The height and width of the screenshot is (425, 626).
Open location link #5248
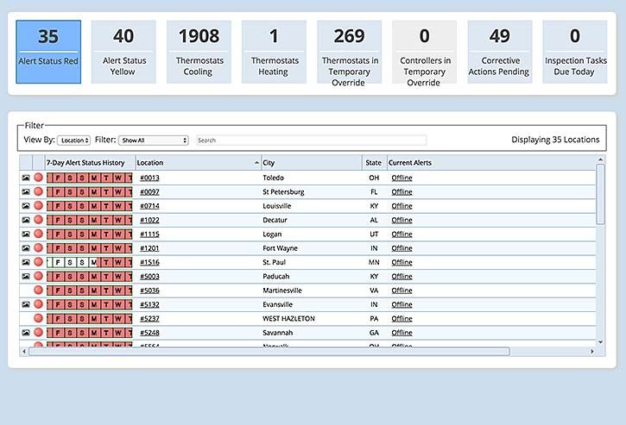pyautogui.click(x=149, y=333)
